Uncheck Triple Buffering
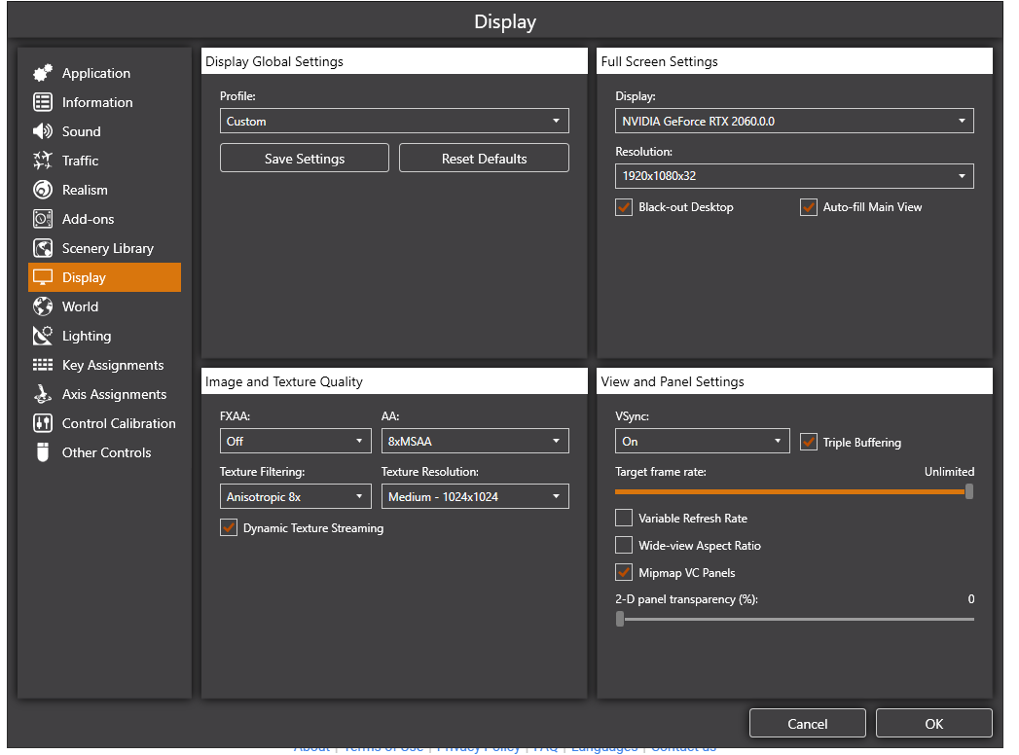The width and height of the screenshot is (1019, 755). tap(809, 442)
